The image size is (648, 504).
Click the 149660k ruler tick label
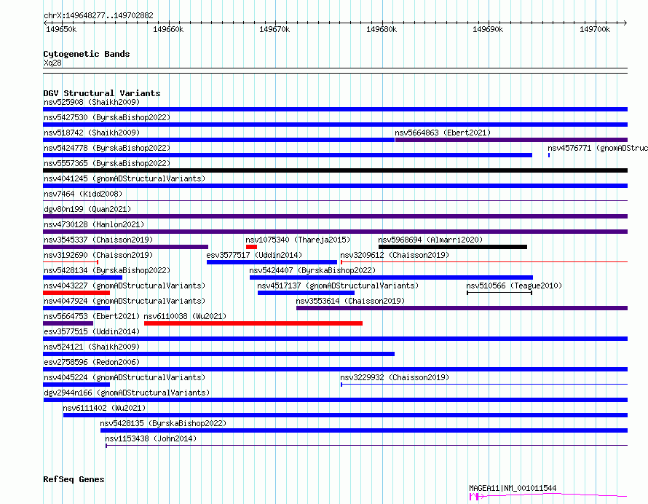[168, 29]
